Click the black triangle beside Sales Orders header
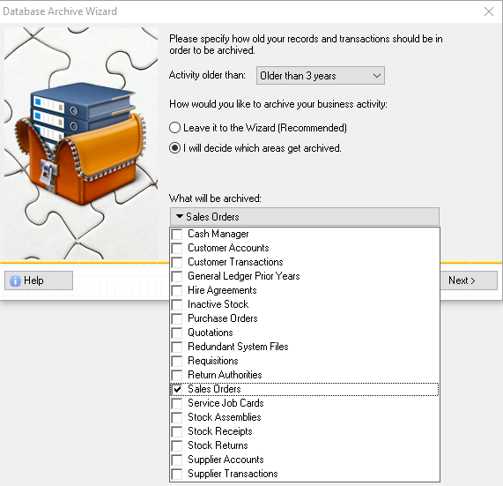 [x=180, y=216]
